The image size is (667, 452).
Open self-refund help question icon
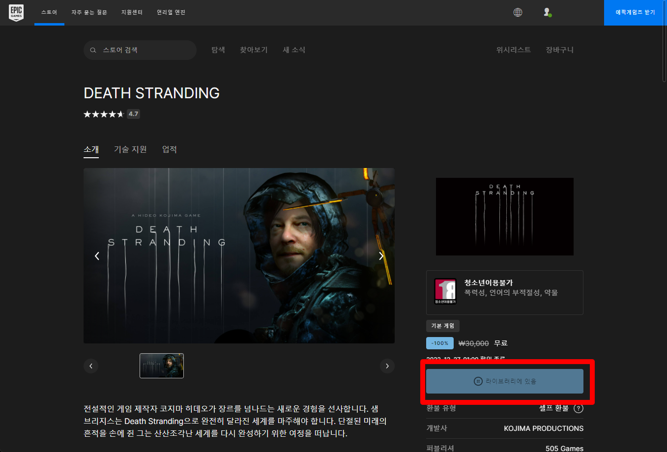(579, 408)
